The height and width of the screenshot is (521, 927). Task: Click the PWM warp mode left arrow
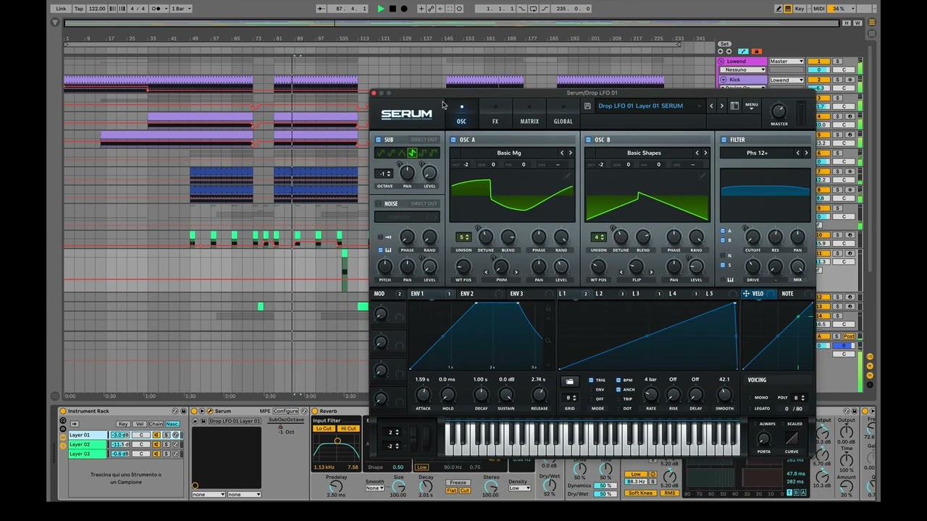click(486, 272)
